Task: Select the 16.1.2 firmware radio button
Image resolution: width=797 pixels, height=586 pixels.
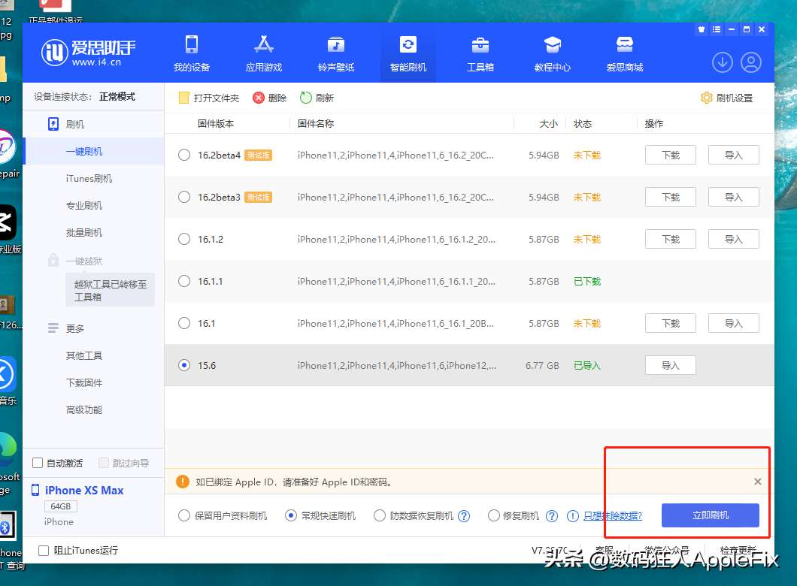Action: click(x=183, y=239)
